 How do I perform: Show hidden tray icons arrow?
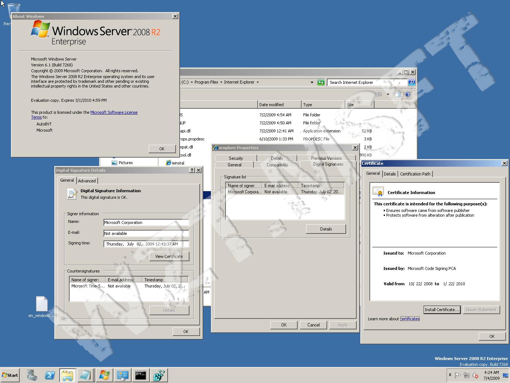click(450, 375)
